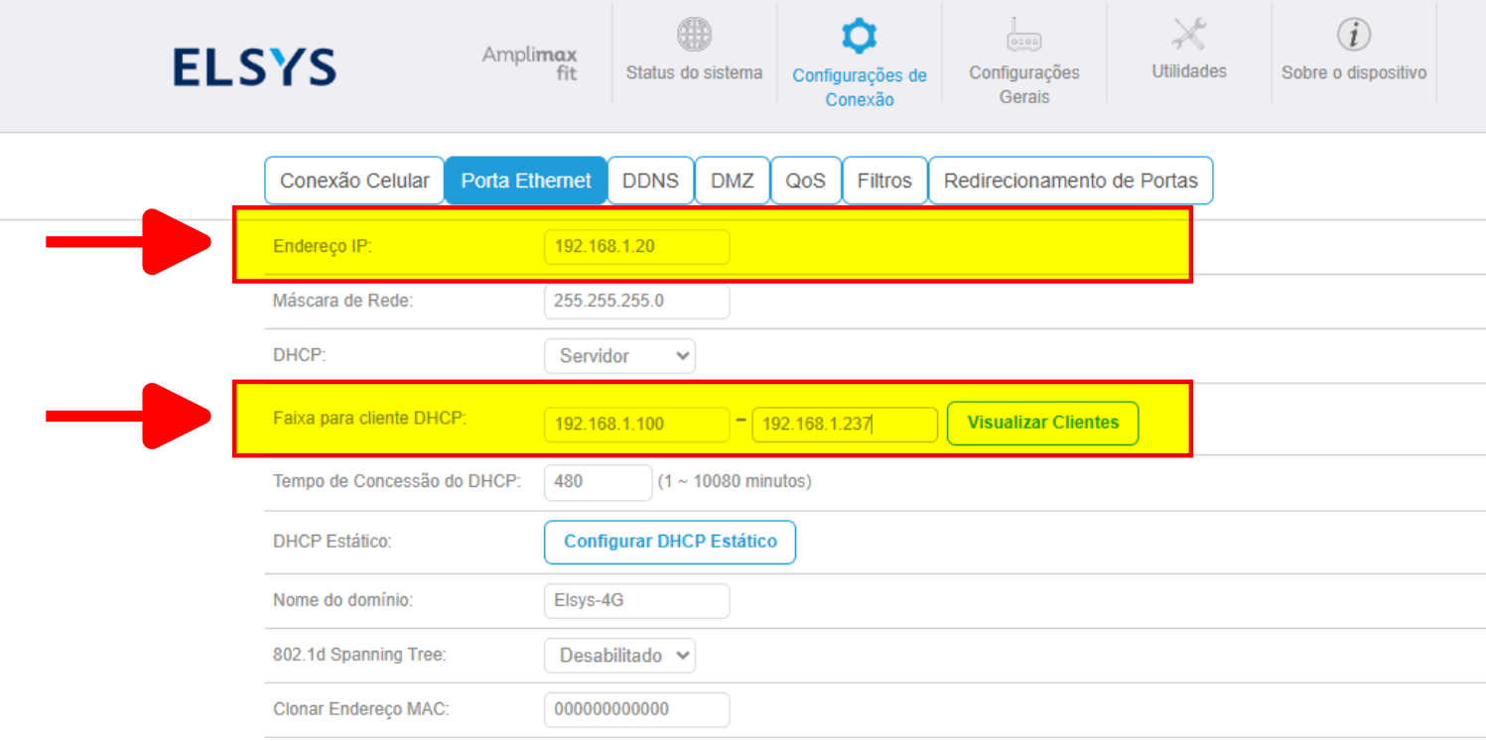The width and height of the screenshot is (1486, 741).
Task: Click the Amplimax fit product logo
Action: click(529, 63)
